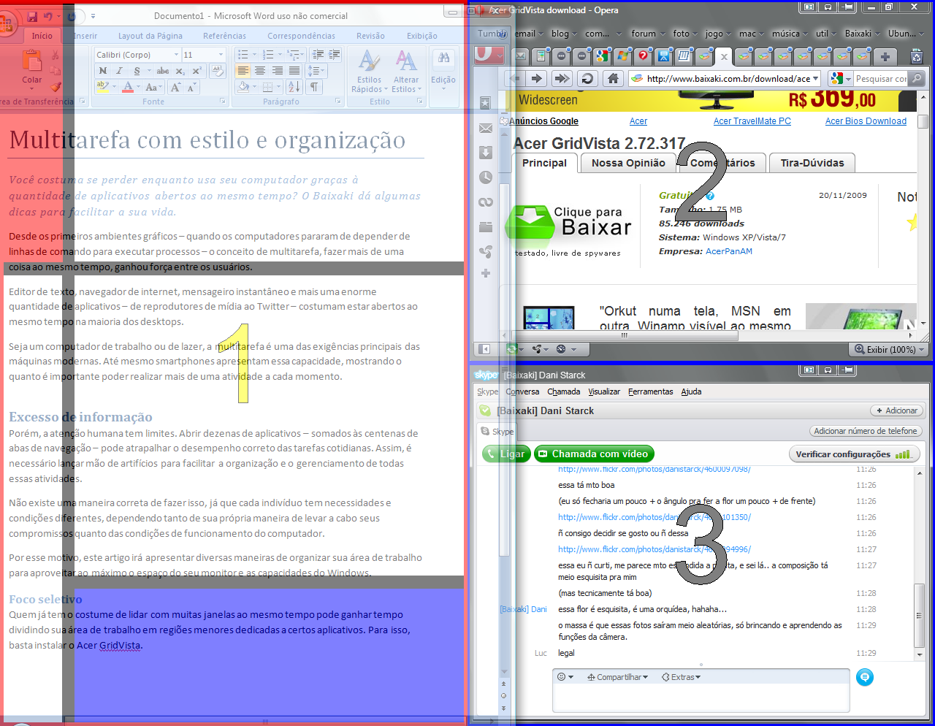Open the sort A-Z tool in Word
935x726 pixels.
click(294, 87)
